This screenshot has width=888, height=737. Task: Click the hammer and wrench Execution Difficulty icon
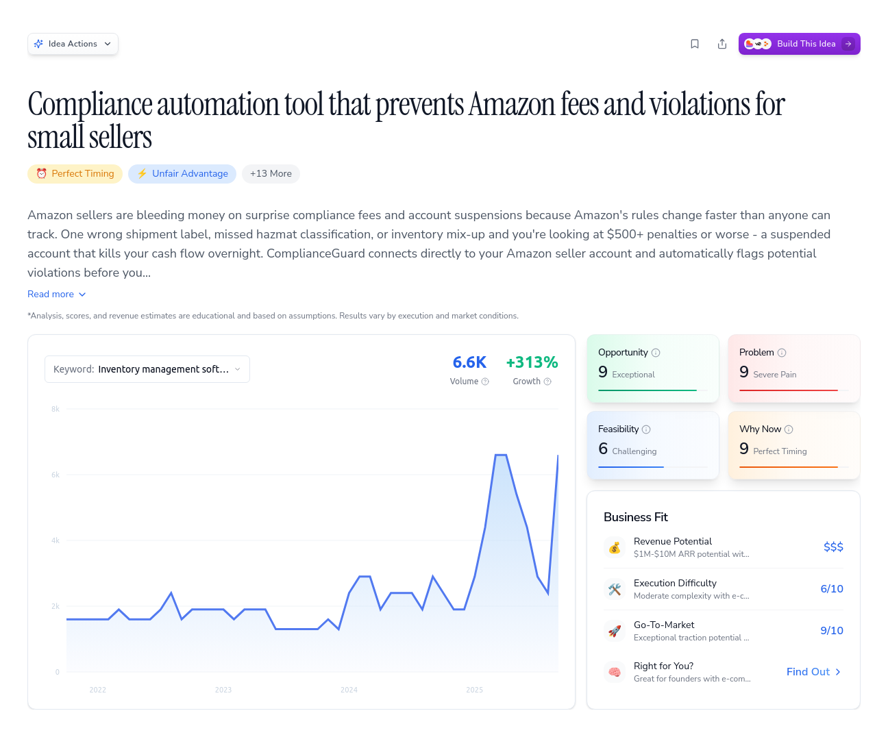tap(615, 589)
